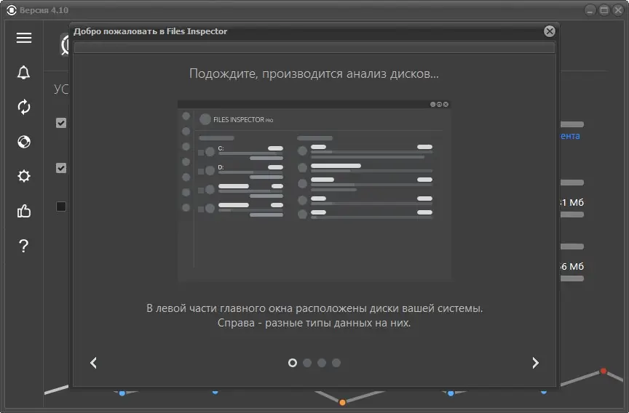Open notifications bell icon
The height and width of the screenshot is (413, 629).
pos(24,73)
